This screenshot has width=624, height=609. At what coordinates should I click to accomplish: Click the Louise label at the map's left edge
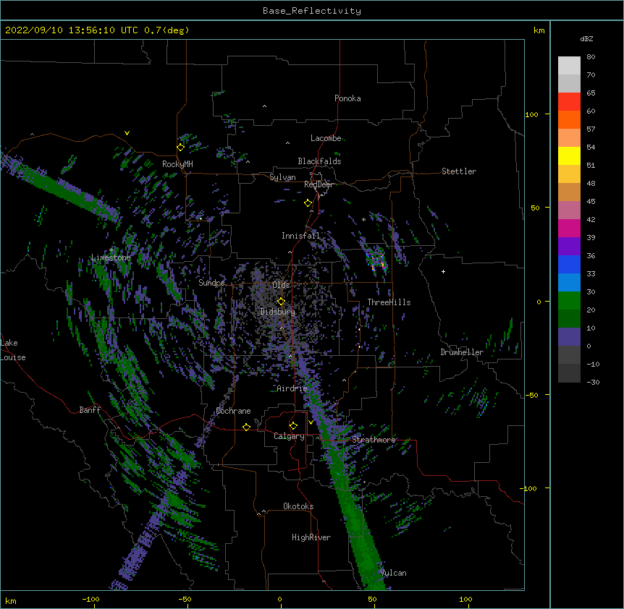click(13, 357)
